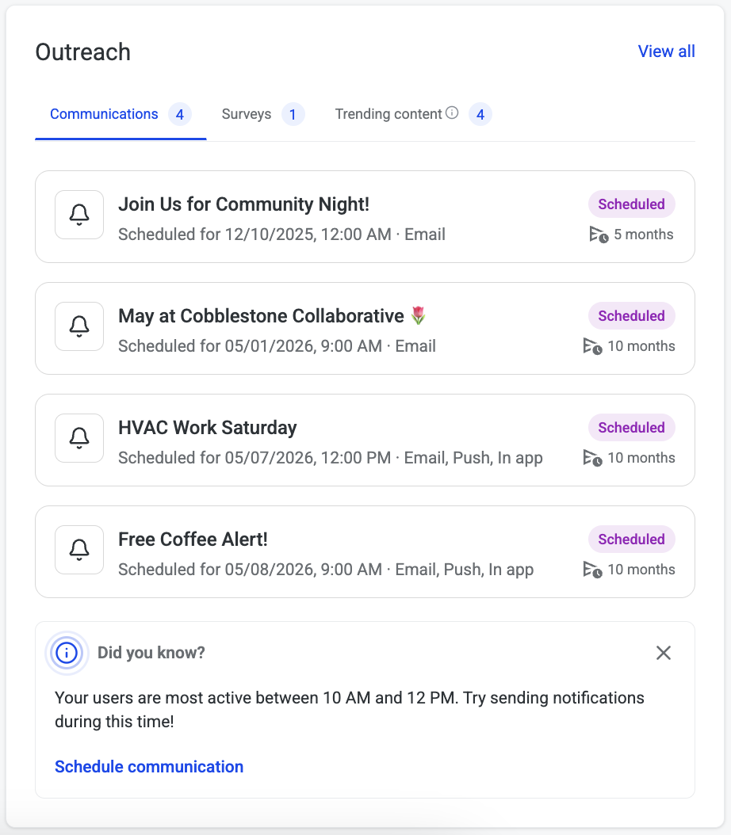
Task: Open Join Us for Community Night!
Action: coord(244,204)
